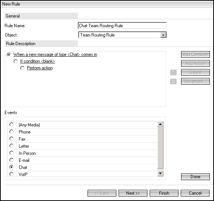Select the E-mail event radio button
This screenshot has height=201, width=214.
tap(12, 160)
